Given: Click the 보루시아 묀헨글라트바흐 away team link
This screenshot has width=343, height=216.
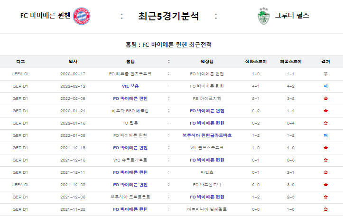Looking at the screenshot, I should tap(207, 135).
